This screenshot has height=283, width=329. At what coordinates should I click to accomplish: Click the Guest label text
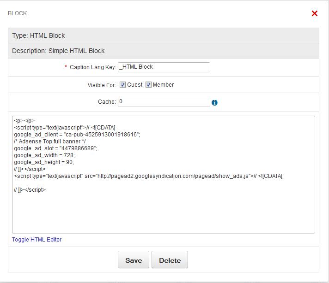135,85
